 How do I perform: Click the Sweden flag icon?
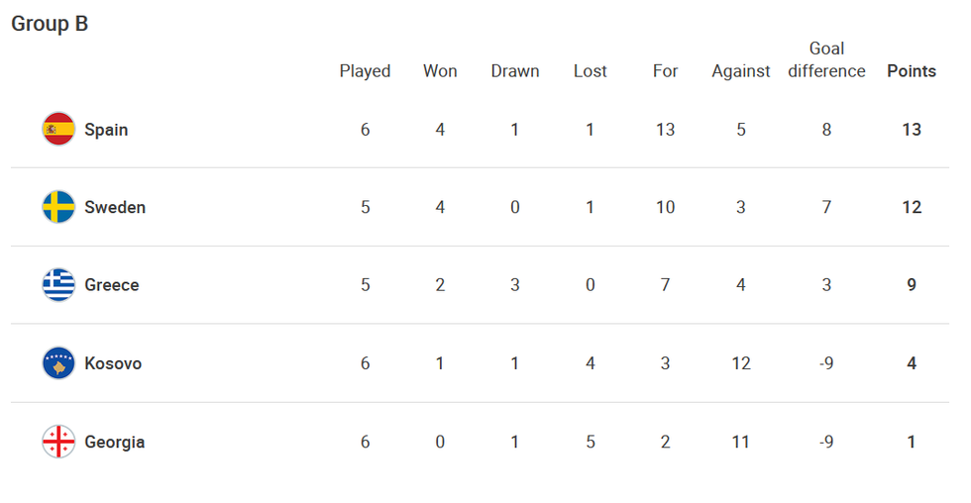58,207
